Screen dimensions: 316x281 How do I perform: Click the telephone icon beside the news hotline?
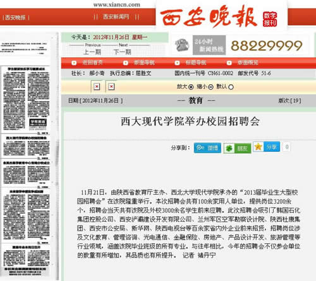[182, 45]
